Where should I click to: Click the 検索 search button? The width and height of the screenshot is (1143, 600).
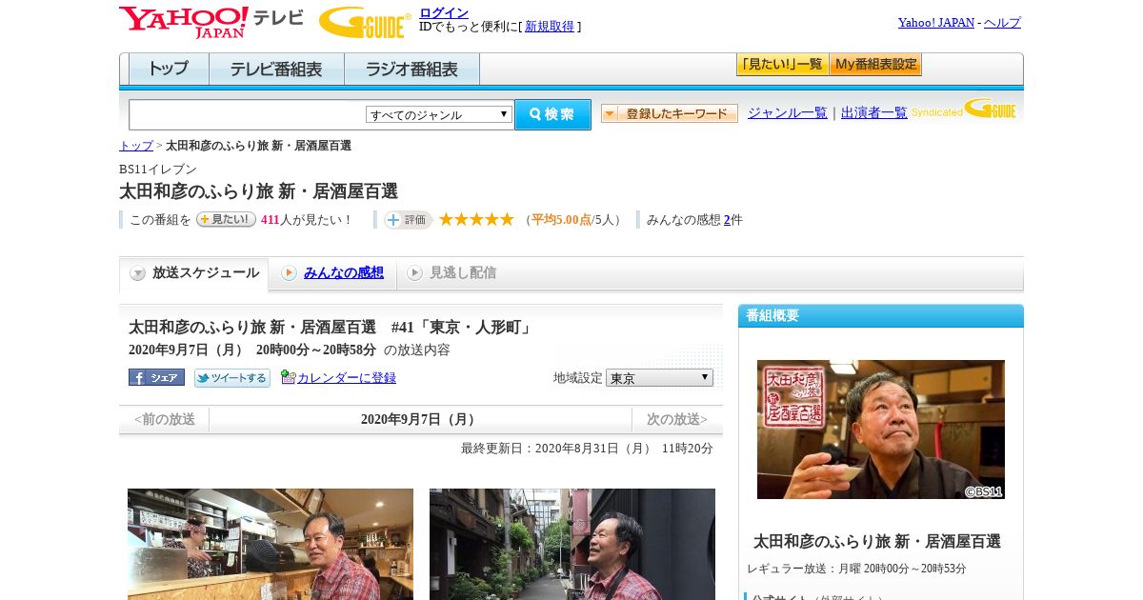pyautogui.click(x=552, y=114)
